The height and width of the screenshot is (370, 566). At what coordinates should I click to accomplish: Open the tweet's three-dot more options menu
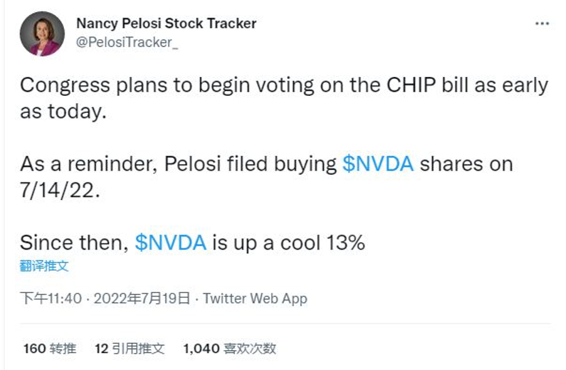point(542,24)
